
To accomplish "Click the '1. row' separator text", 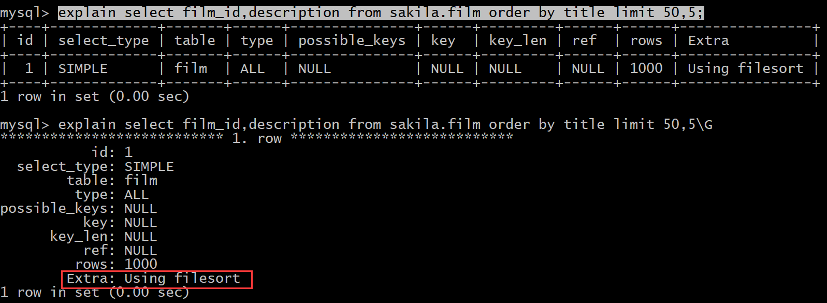I will (x=257, y=138).
